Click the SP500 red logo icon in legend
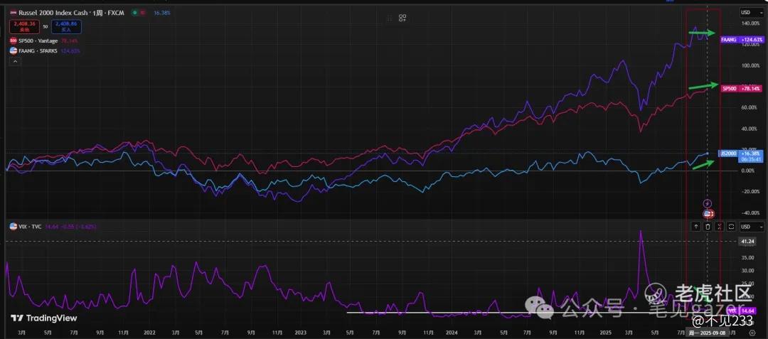Viewport: 768px width, 339px height. click(x=14, y=41)
